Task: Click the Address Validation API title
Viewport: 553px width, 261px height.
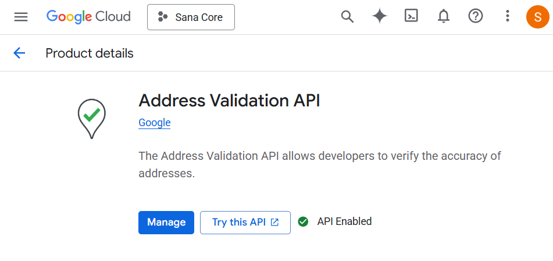Action: (229, 101)
